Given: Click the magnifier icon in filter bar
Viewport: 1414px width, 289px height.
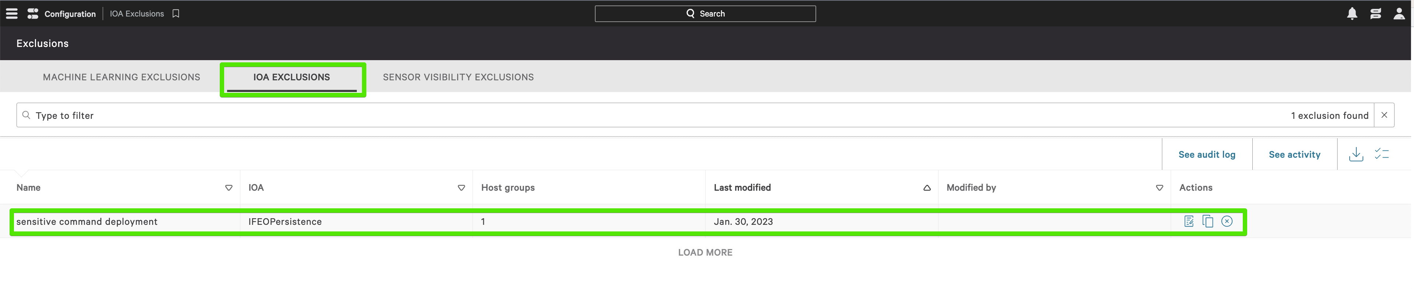Looking at the screenshot, I should [x=26, y=115].
